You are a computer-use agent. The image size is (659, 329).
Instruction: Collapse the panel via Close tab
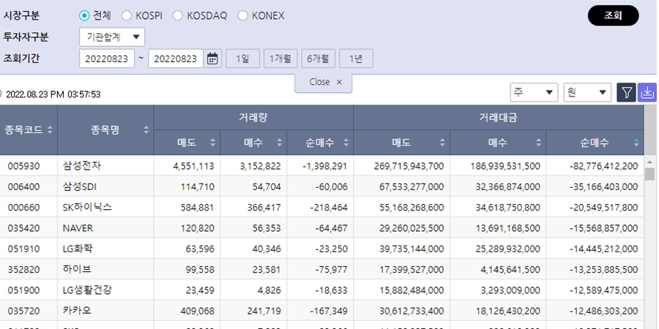click(324, 83)
